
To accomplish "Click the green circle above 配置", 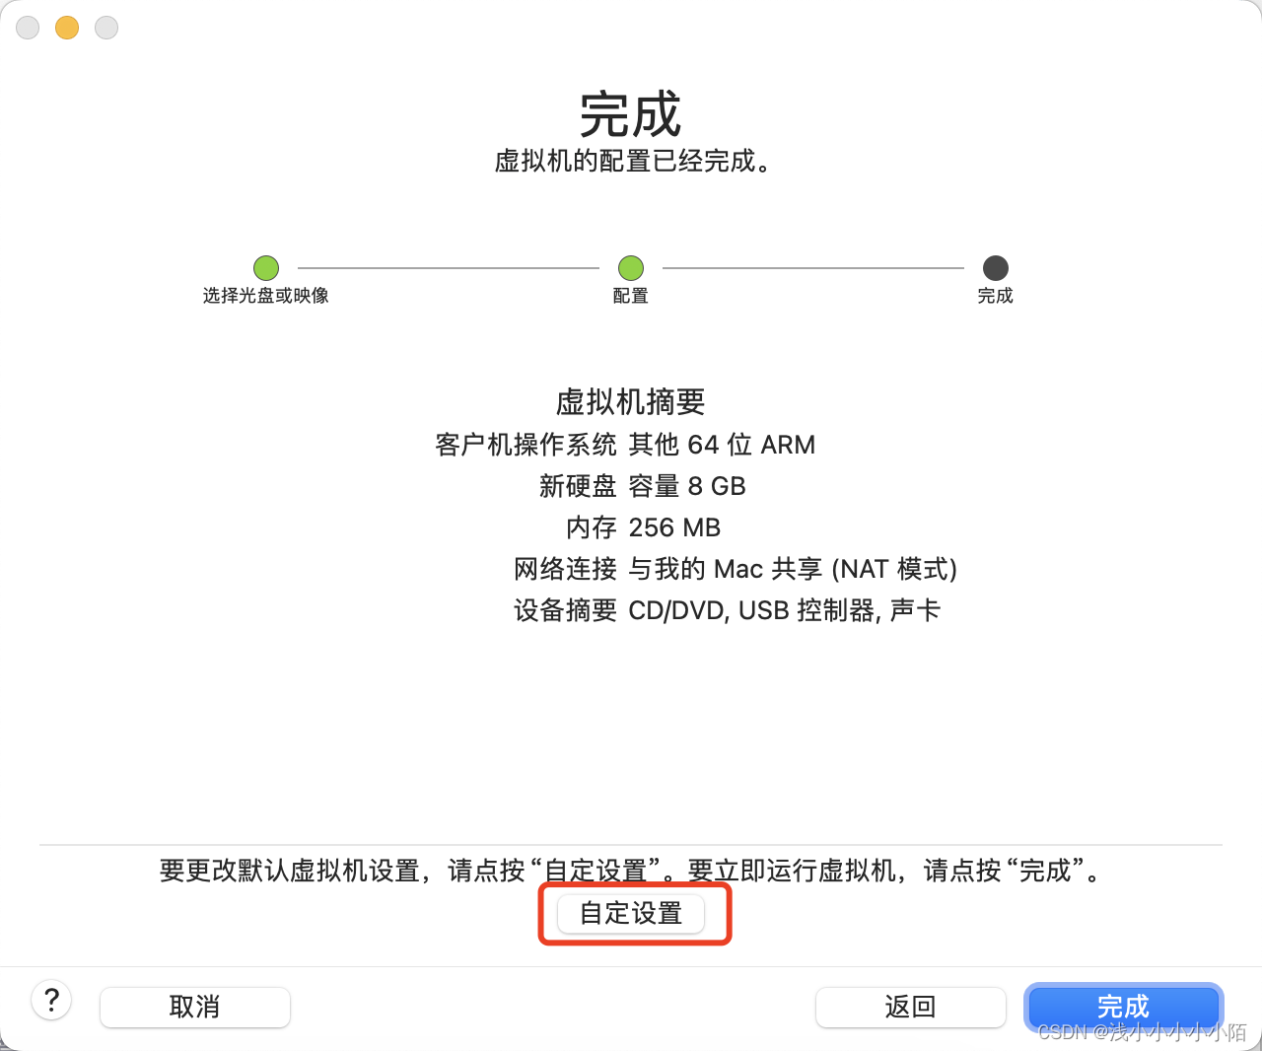I will point(631,267).
